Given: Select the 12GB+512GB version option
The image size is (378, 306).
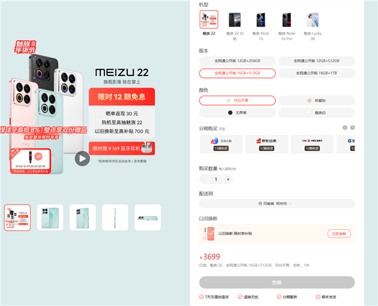Looking at the screenshot, I should (316, 61).
